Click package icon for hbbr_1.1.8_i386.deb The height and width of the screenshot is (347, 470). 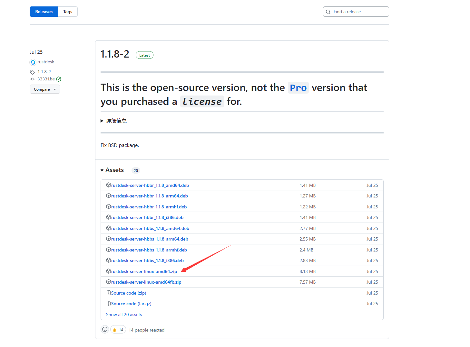[109, 217]
